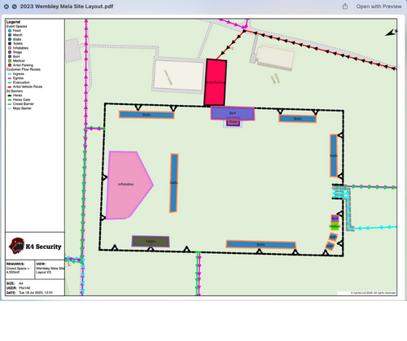This screenshot has width=407, height=341.
Task: Click the legend entry 'Heras Gate'
Action: 19,99
